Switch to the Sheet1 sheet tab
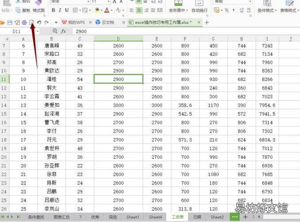300x222 pixels. click(133, 217)
